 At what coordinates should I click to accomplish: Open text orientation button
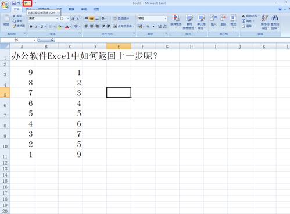[104, 19]
